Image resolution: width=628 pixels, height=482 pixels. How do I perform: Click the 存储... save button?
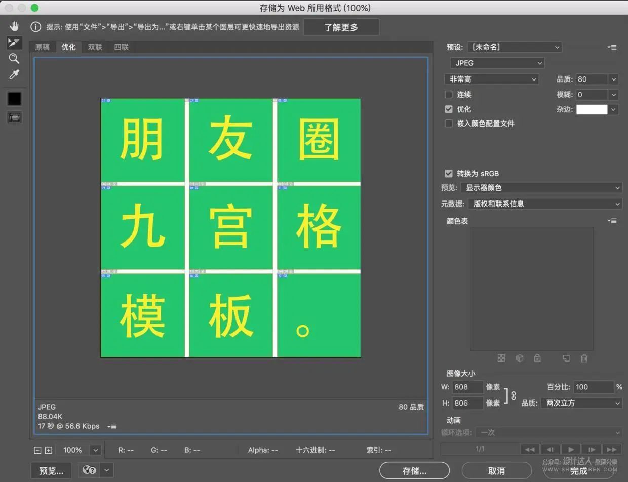pos(414,471)
